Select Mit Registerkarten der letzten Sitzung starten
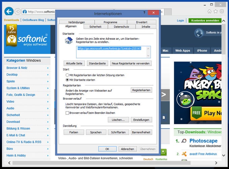Viewport: 229px width, 169px height. click(x=67, y=75)
